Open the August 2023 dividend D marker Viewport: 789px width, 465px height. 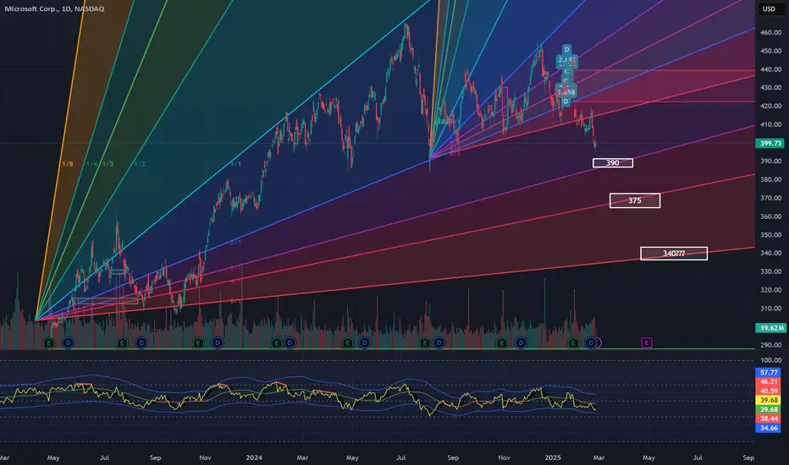[x=141, y=343]
